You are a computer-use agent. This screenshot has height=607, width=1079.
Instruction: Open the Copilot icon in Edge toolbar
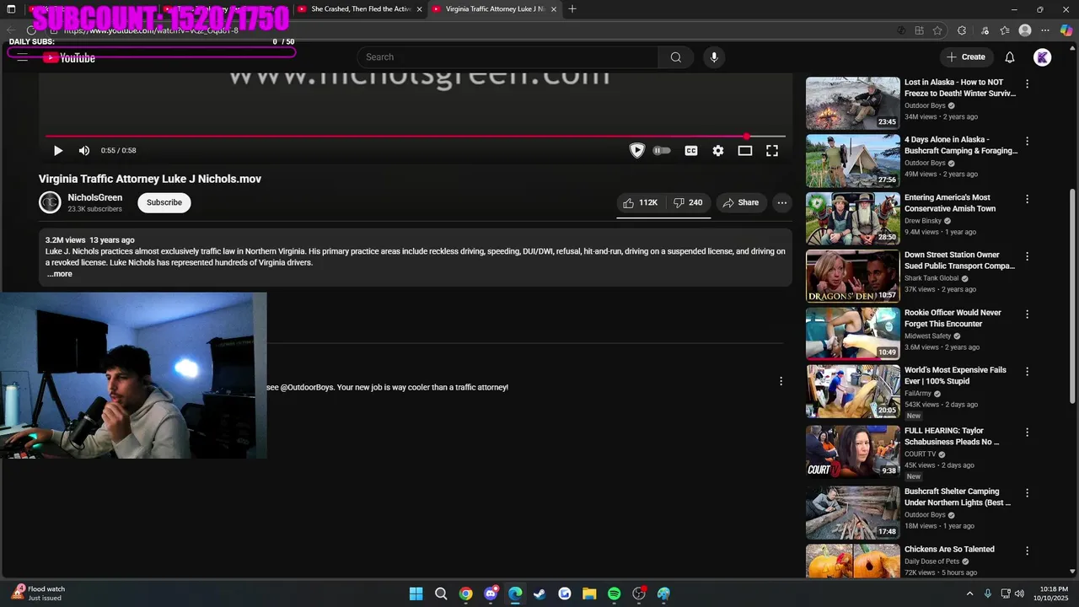[x=1066, y=30]
